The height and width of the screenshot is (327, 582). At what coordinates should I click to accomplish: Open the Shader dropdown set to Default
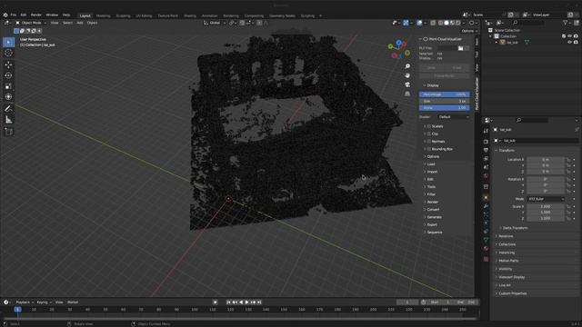tap(454, 117)
